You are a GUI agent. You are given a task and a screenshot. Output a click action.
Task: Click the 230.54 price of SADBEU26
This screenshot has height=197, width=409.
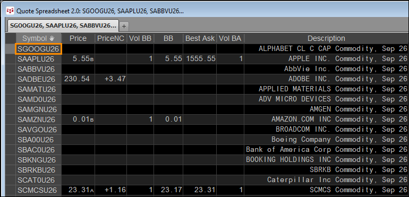coord(78,79)
